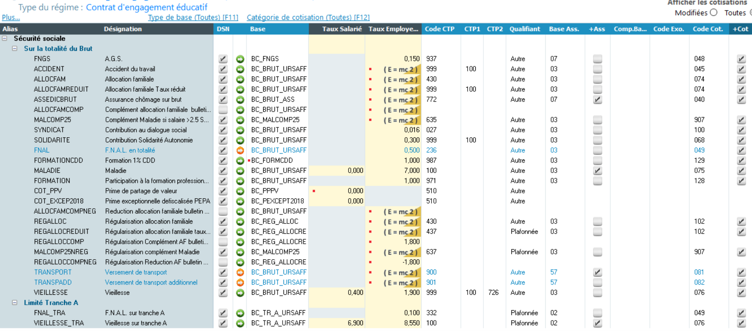The height and width of the screenshot is (331, 752).
Task: Select the Modifiées radio button
Action: coord(714,13)
